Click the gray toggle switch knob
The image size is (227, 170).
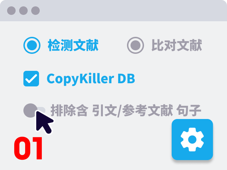coord(31,110)
